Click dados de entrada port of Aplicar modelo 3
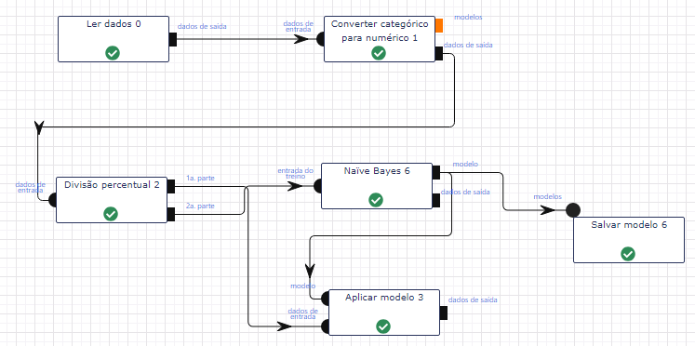This screenshot has width=695, height=346. click(x=325, y=326)
